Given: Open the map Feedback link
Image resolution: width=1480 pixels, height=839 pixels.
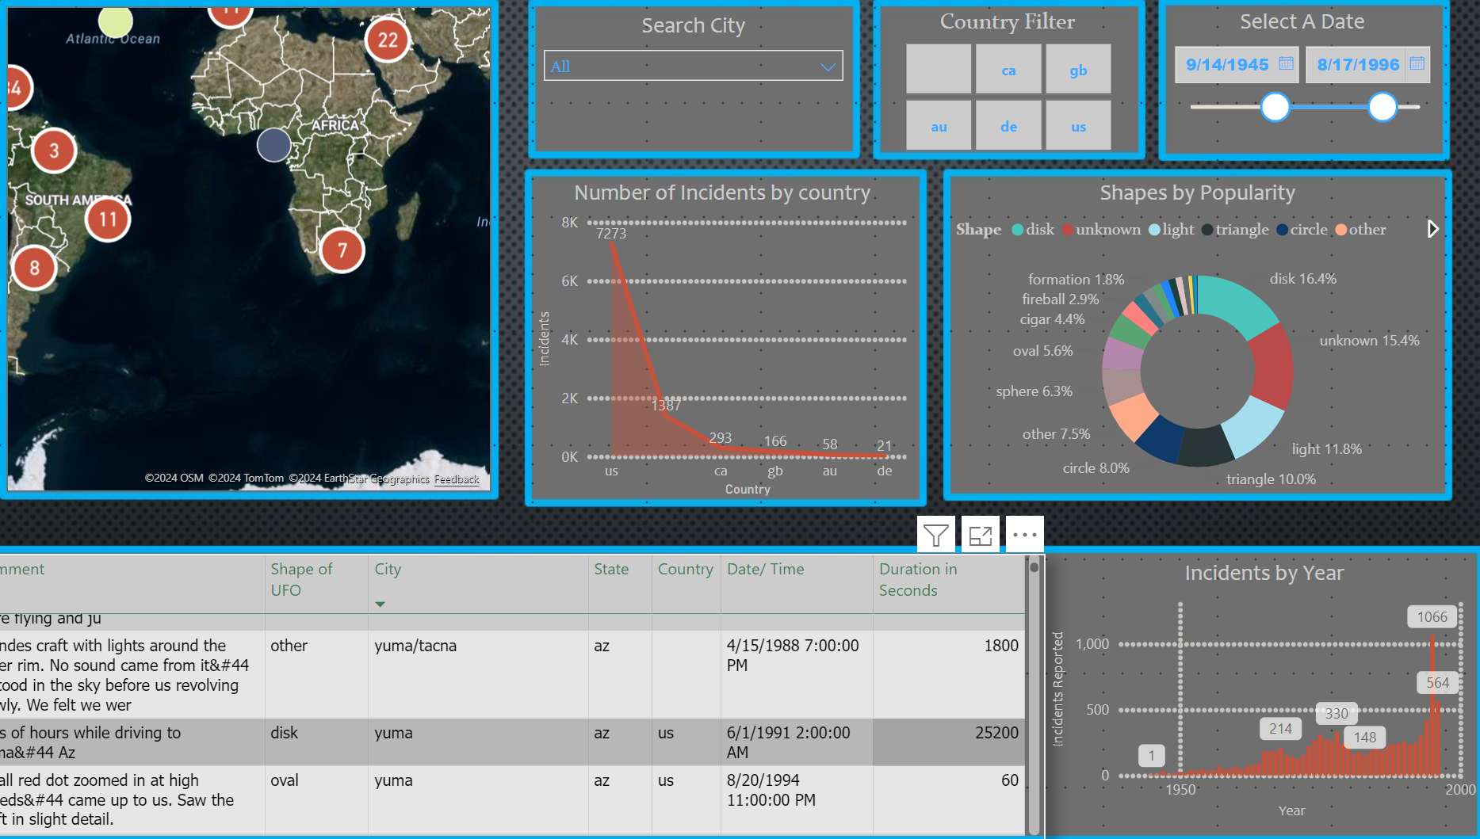Looking at the screenshot, I should pos(457,479).
